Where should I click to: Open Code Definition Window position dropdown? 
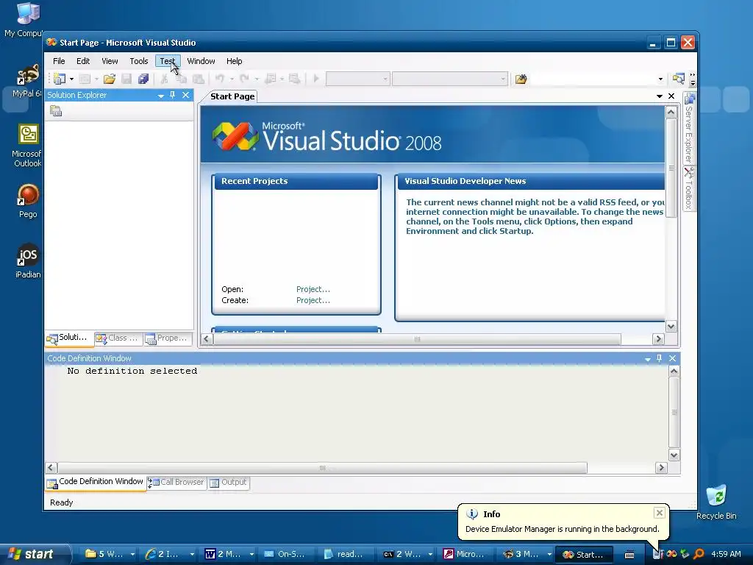click(648, 359)
